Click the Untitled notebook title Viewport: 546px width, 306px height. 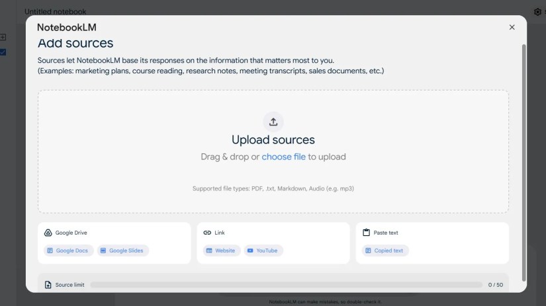pyautogui.click(x=55, y=11)
